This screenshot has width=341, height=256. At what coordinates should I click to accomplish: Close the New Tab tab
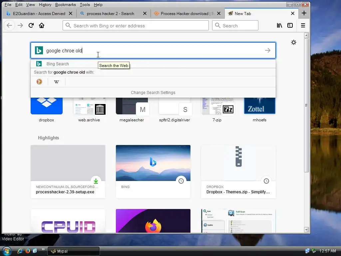click(x=293, y=13)
